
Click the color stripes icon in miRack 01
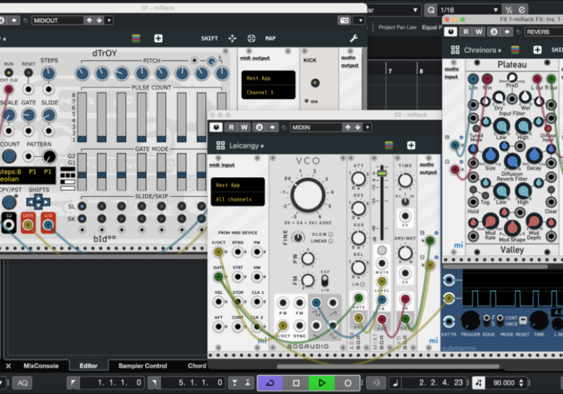[x=136, y=38]
